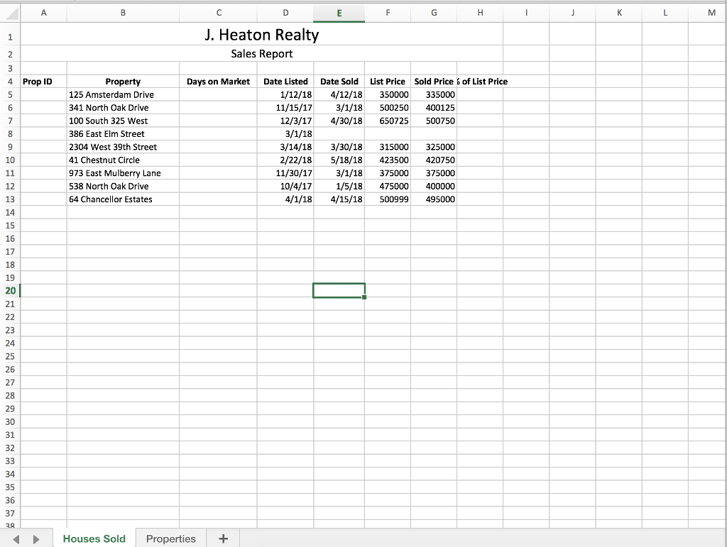
Task: Click the fill handle of active cell
Action: pyautogui.click(x=364, y=297)
